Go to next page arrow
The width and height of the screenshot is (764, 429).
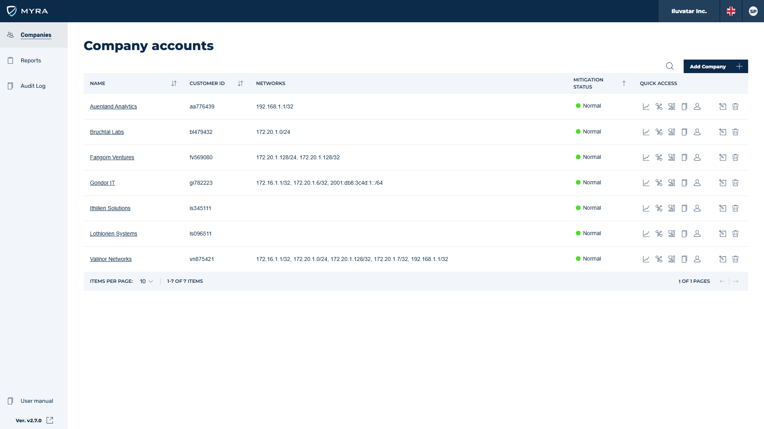pos(736,281)
